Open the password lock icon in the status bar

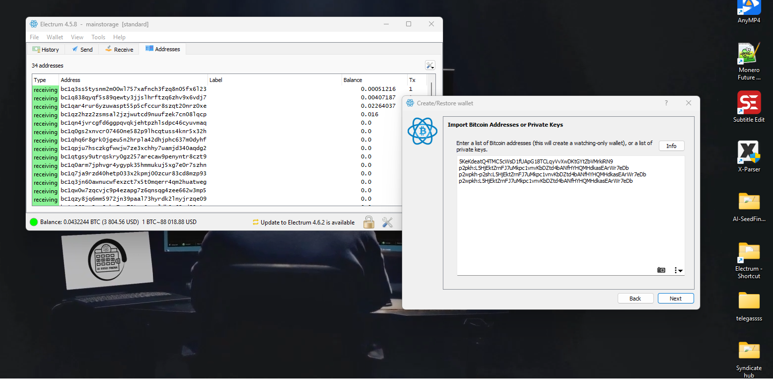point(369,222)
